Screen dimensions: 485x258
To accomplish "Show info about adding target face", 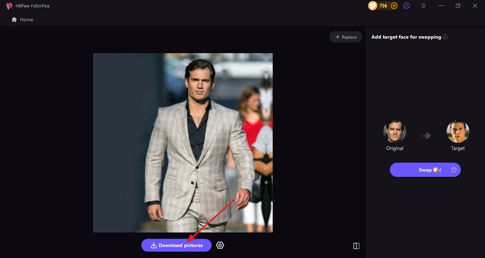I will [x=445, y=37].
